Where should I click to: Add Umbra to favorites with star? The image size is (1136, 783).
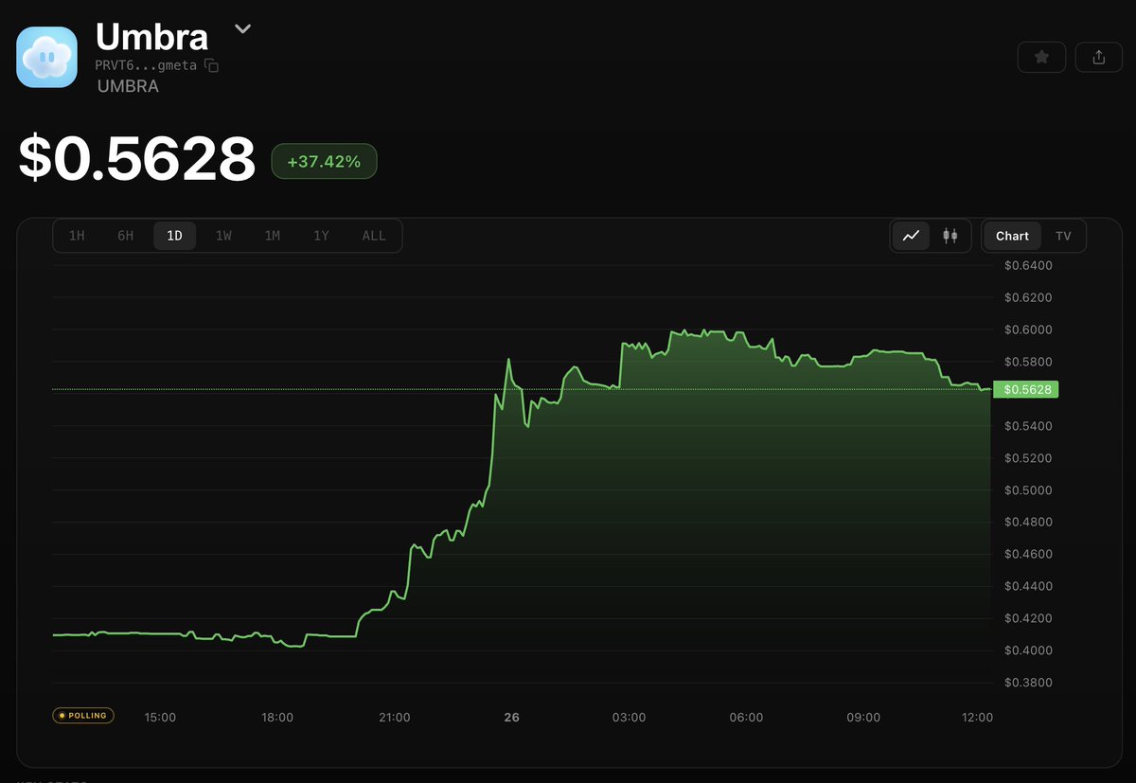tap(1041, 57)
